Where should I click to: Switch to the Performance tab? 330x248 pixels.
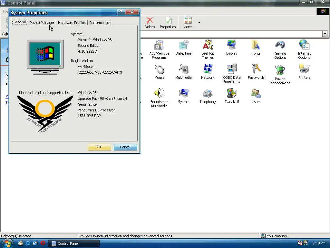99,23
